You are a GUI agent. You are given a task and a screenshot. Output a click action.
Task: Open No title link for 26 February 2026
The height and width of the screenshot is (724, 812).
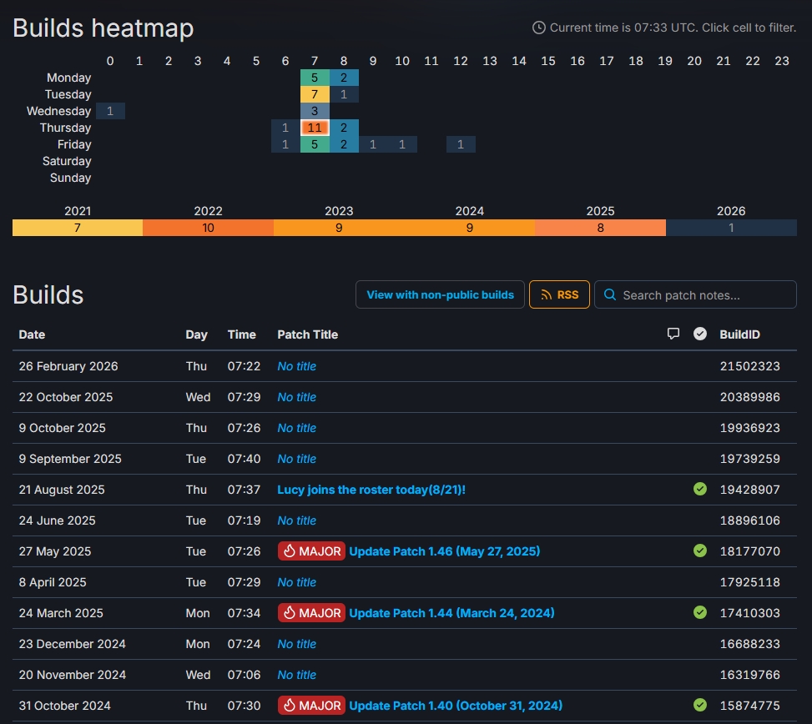pyautogui.click(x=297, y=366)
